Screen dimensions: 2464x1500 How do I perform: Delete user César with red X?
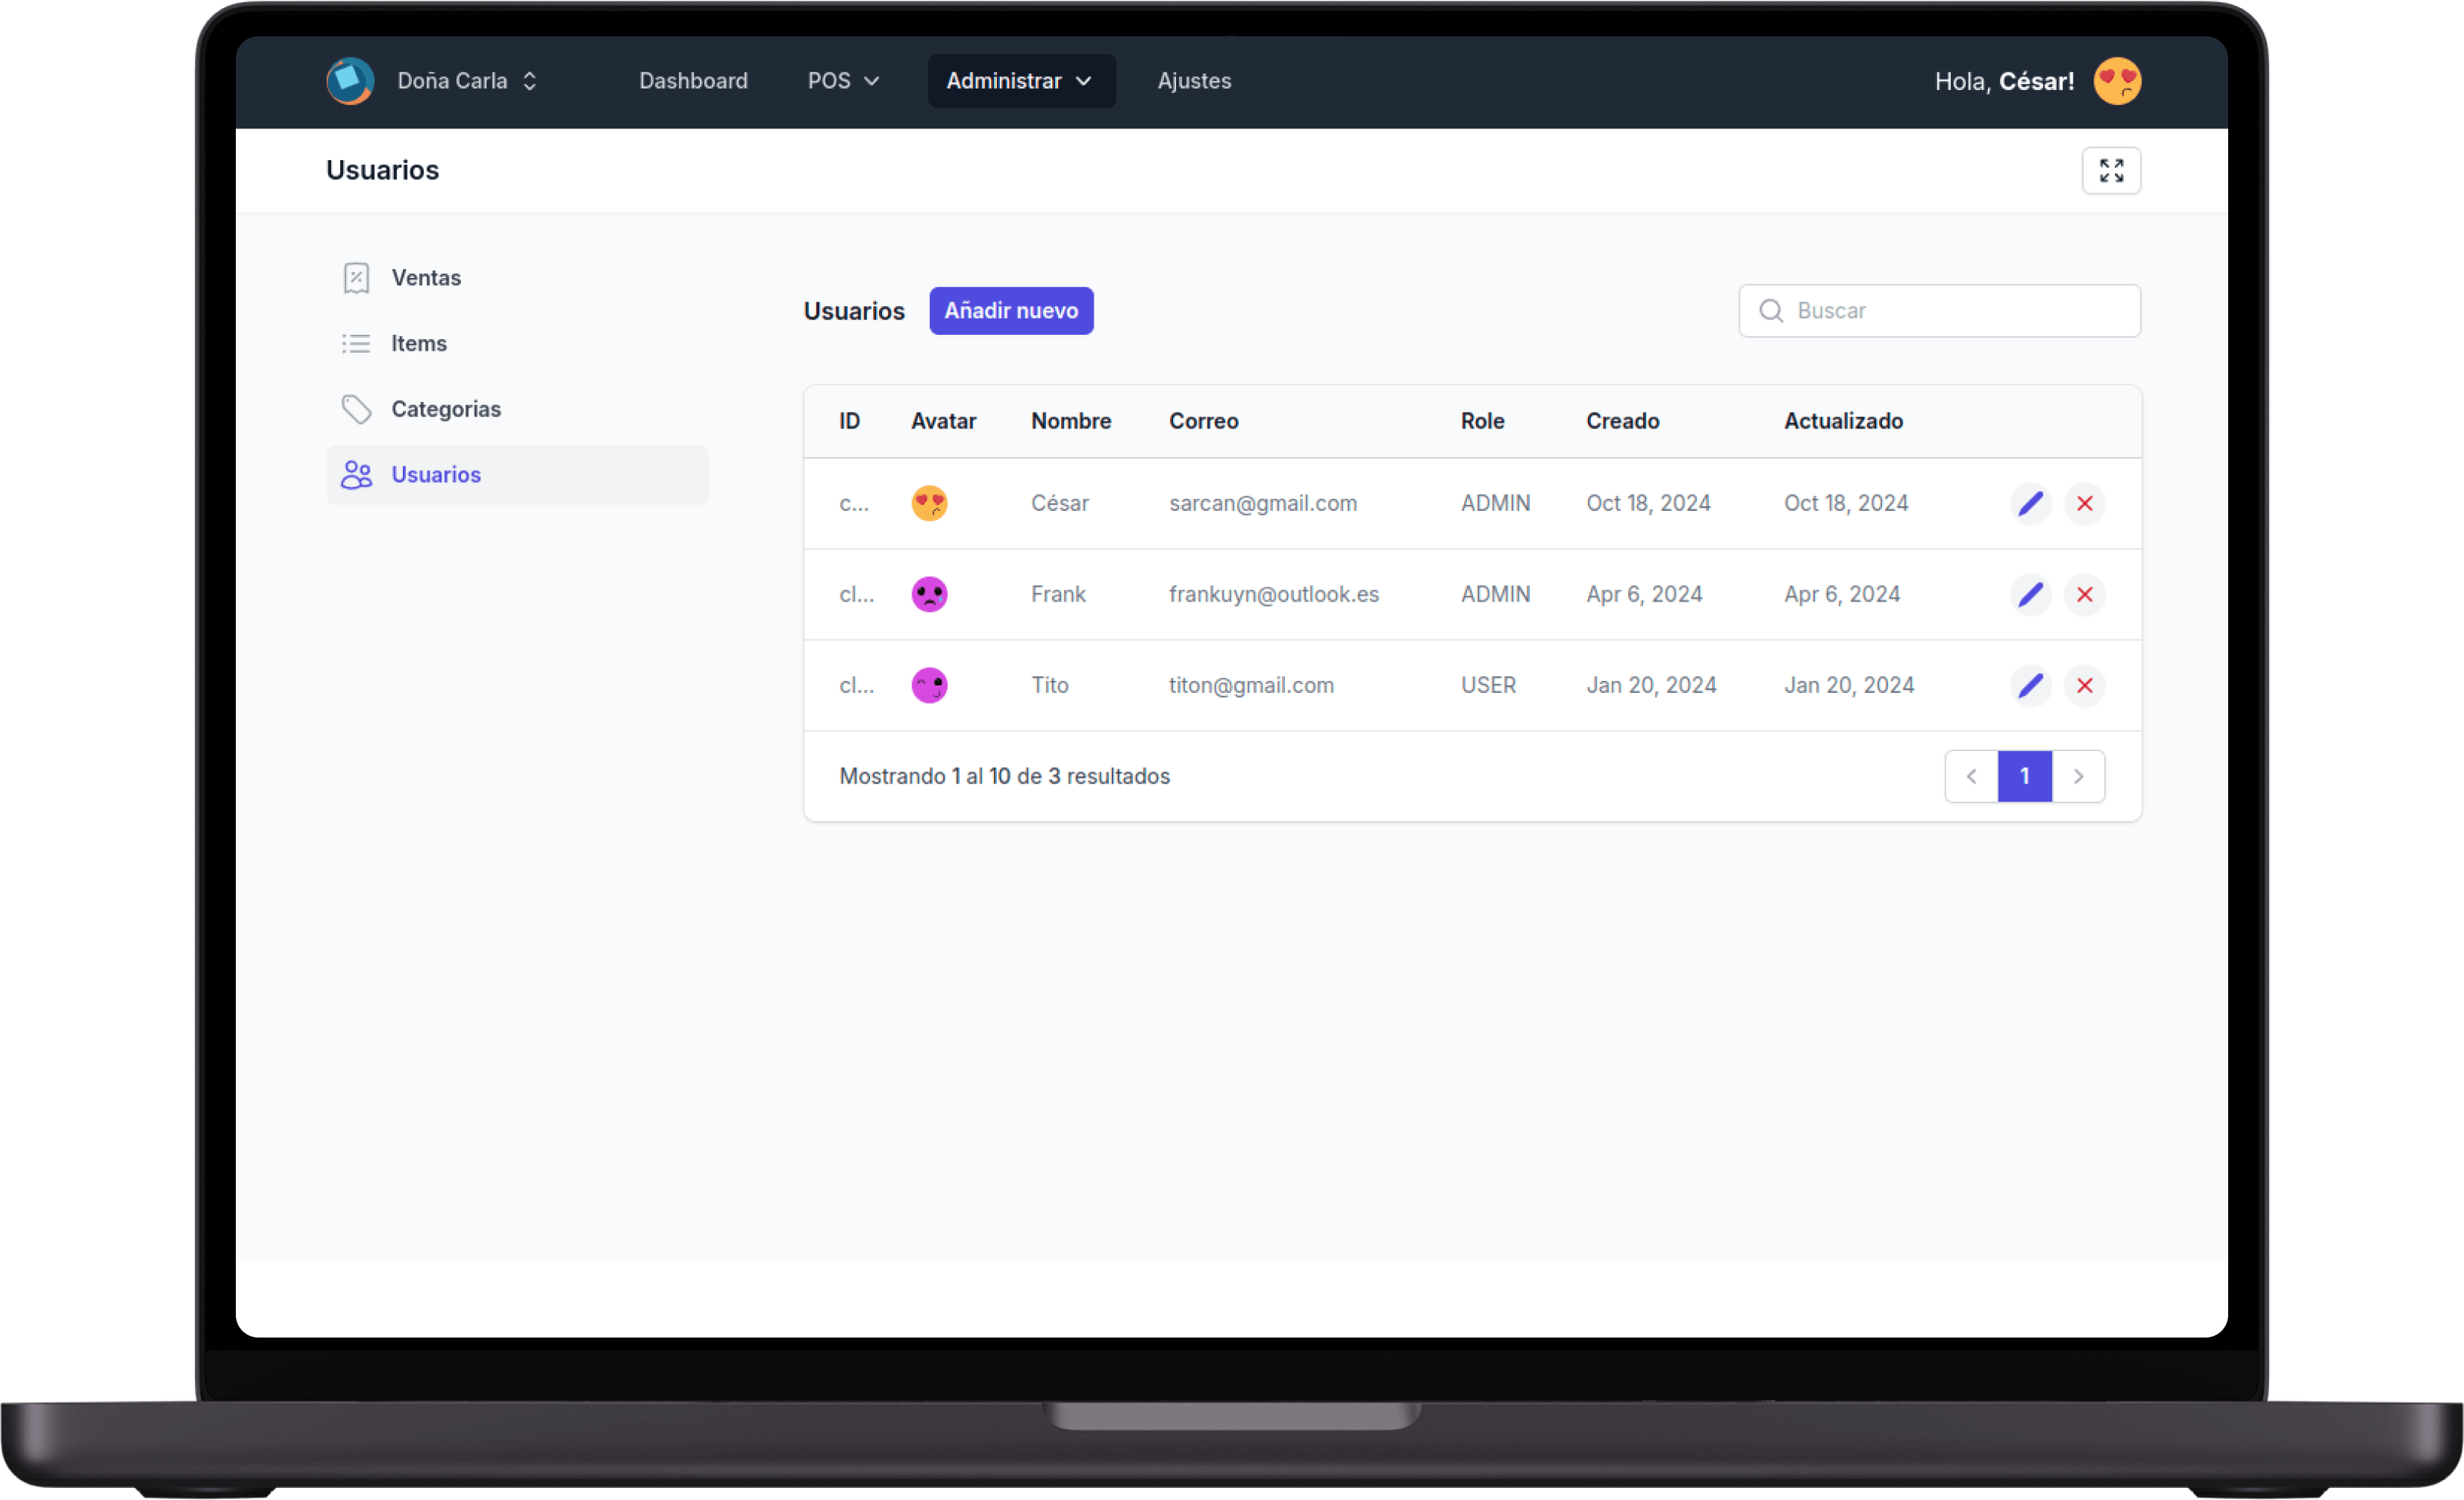pyautogui.click(x=2084, y=503)
